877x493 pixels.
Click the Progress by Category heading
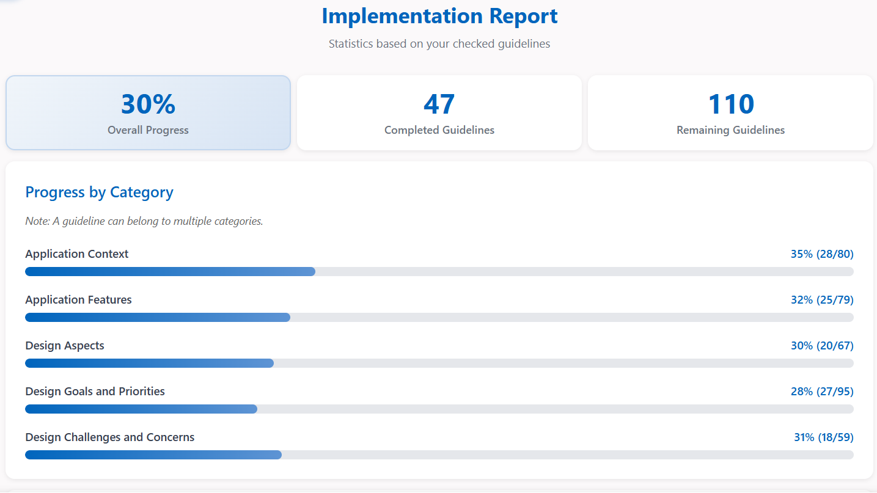pos(99,192)
